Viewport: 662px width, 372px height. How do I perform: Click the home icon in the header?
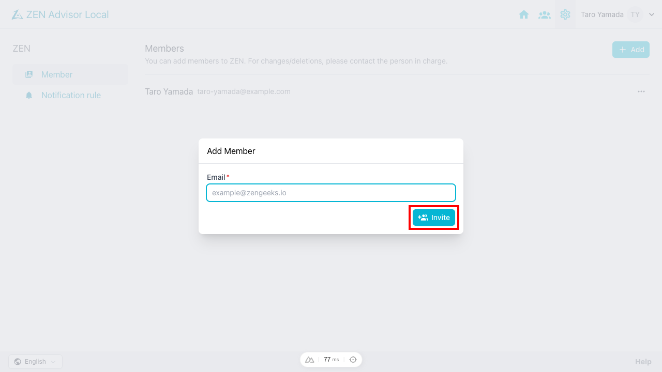click(524, 14)
